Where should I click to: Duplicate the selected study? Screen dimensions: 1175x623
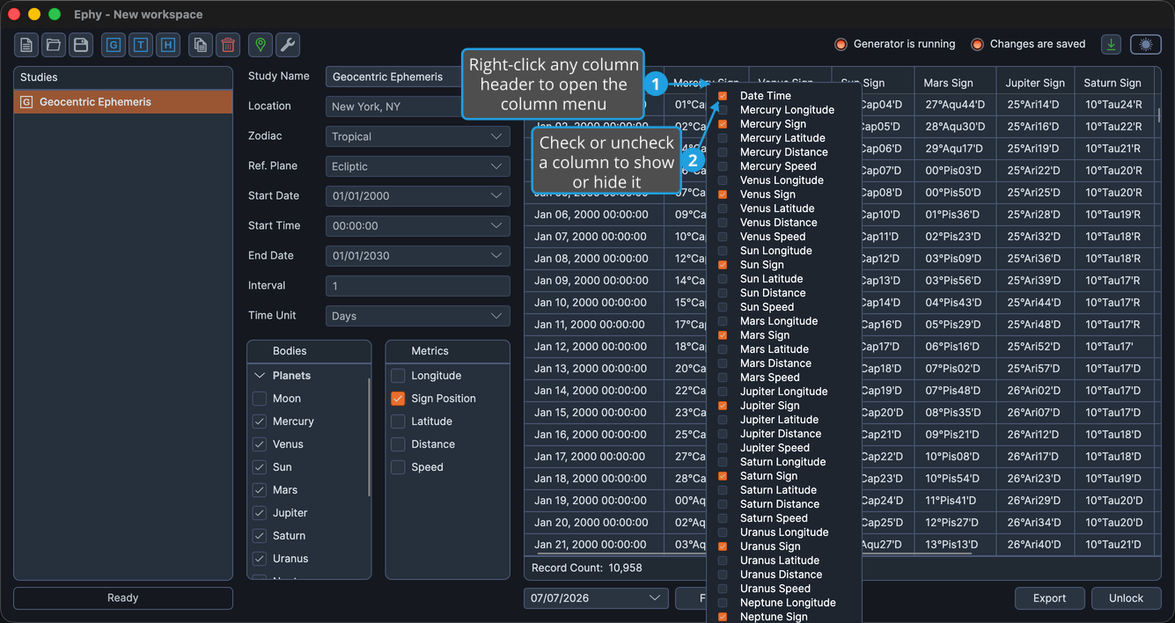tap(201, 45)
